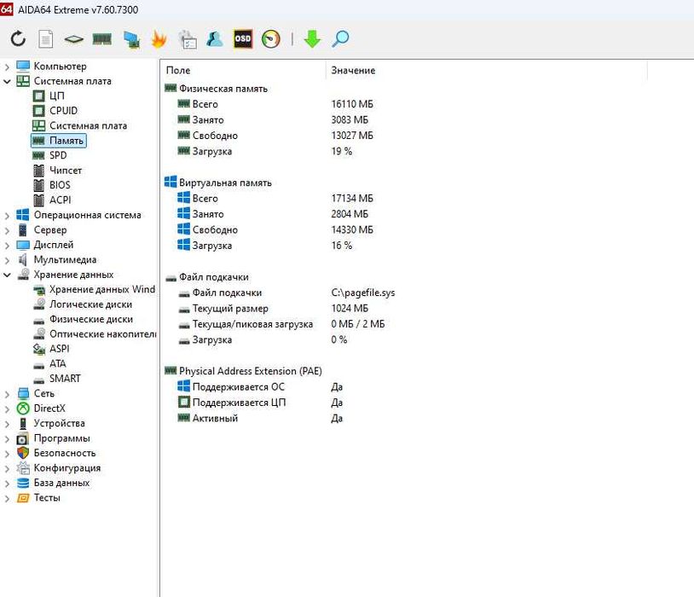
Task: Click the Поле column header
Action: click(x=178, y=71)
